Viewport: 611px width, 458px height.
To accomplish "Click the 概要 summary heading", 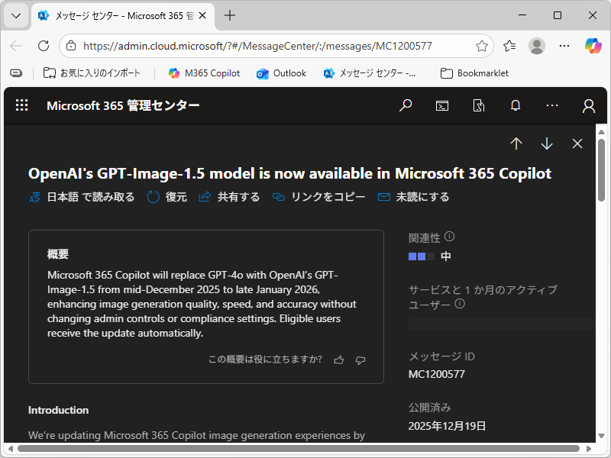I will pos(58,254).
